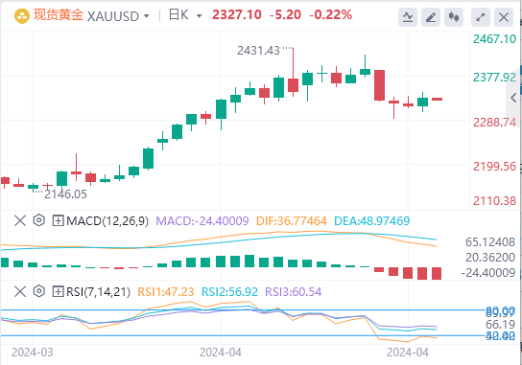Click the current price 2327.10
The width and height of the screenshot is (522, 365).
237,15
